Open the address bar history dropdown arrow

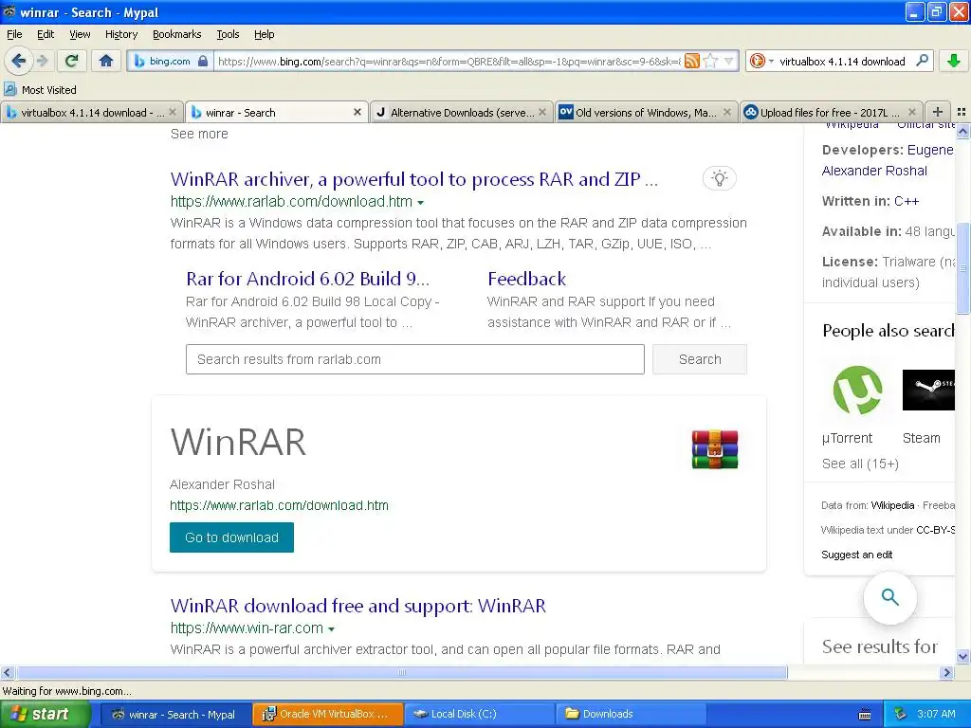[x=729, y=61]
